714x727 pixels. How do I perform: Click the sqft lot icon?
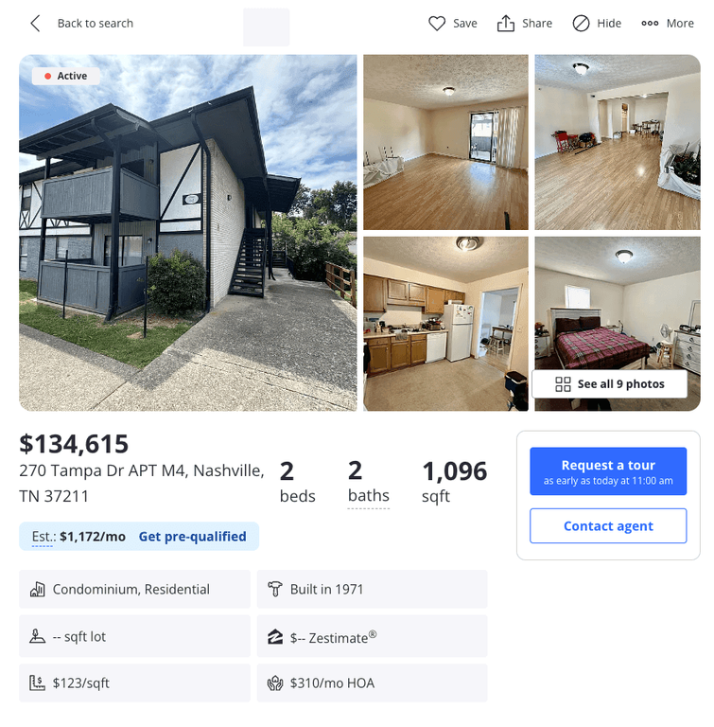click(x=38, y=636)
